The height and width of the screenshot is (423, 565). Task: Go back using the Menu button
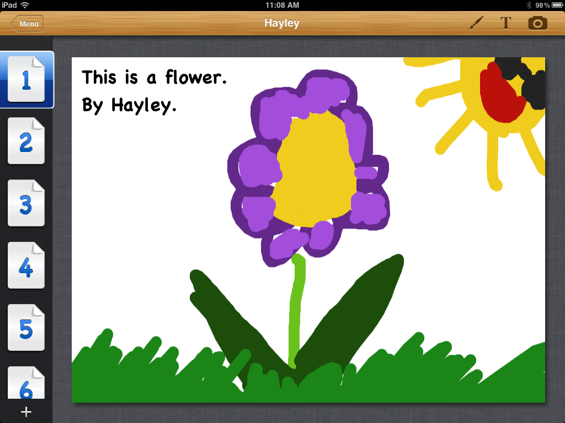click(x=28, y=24)
